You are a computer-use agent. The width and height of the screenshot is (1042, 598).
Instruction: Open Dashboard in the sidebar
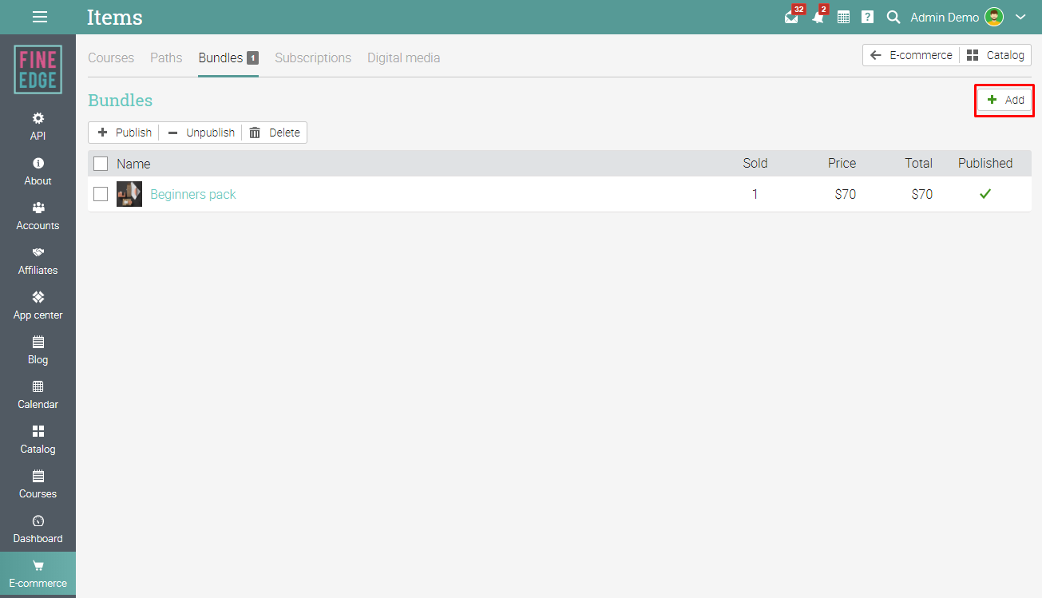click(38, 529)
